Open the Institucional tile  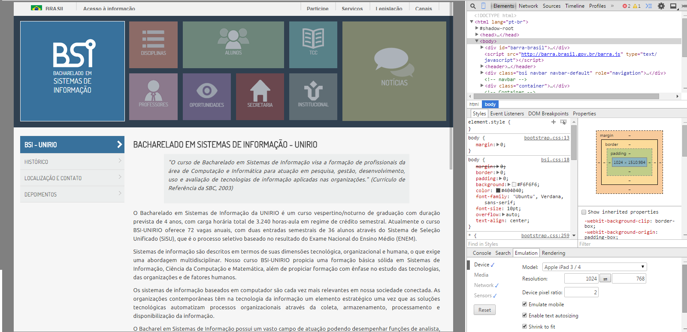313,97
